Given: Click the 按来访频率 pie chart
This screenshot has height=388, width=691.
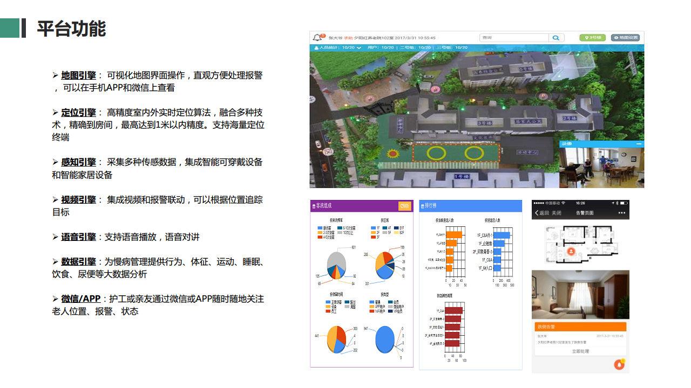Looking at the screenshot, I should (x=336, y=265).
